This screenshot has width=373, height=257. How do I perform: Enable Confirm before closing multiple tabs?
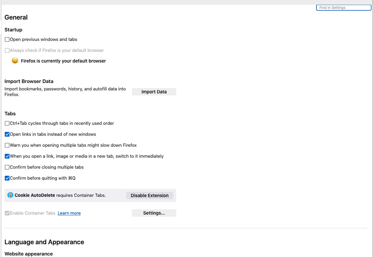(x=7, y=167)
